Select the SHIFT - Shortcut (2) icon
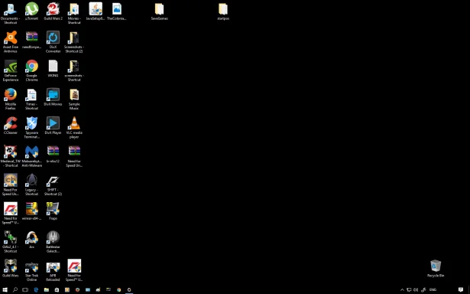470x294 pixels. (53, 184)
